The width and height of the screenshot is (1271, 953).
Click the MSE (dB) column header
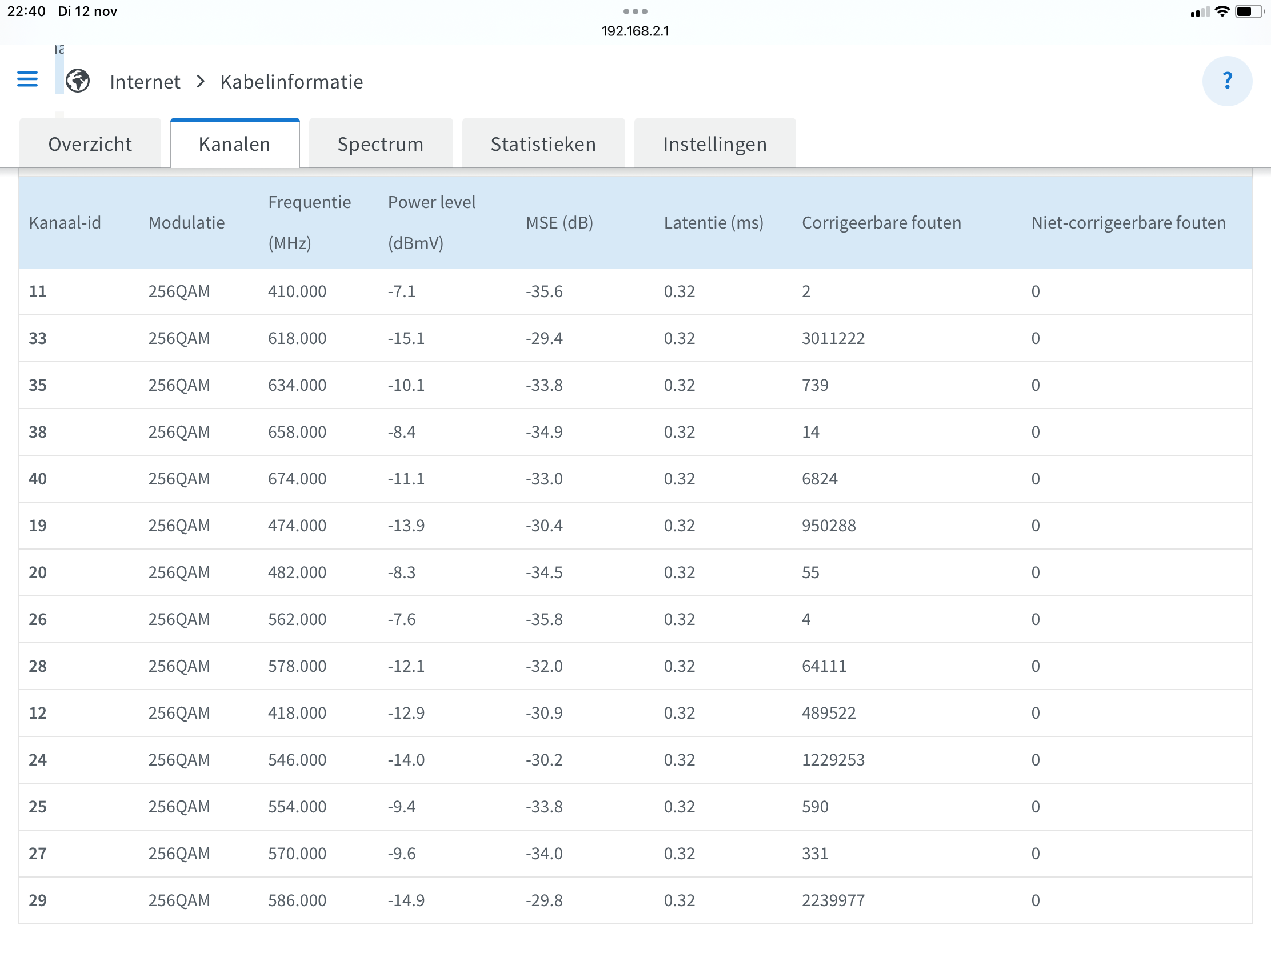[559, 222]
